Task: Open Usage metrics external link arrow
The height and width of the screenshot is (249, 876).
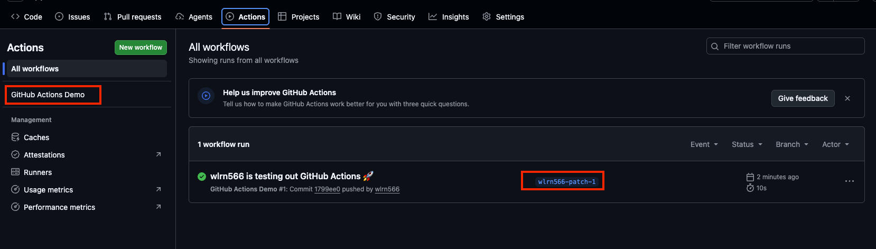Action: tap(159, 189)
